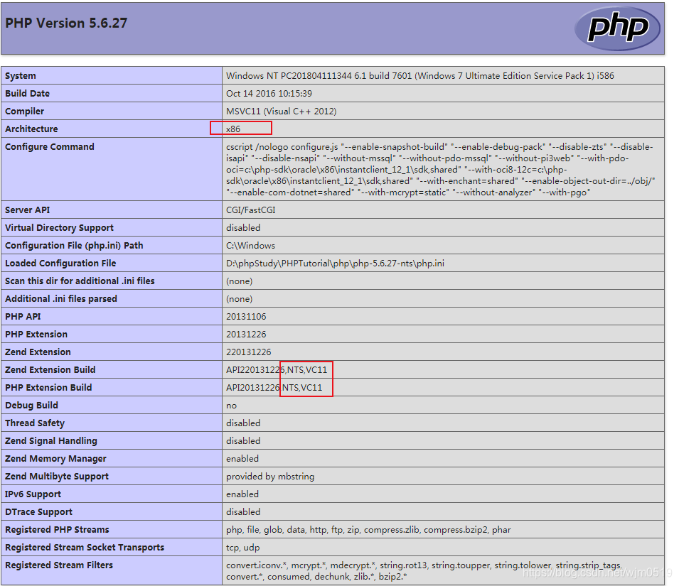
Task: Select the 'PHP Version 5.6.27' heading
Action: click(66, 23)
